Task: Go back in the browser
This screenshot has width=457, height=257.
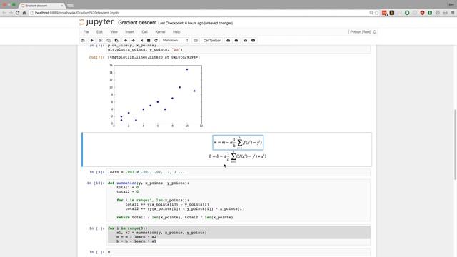Action: (x=4, y=13)
